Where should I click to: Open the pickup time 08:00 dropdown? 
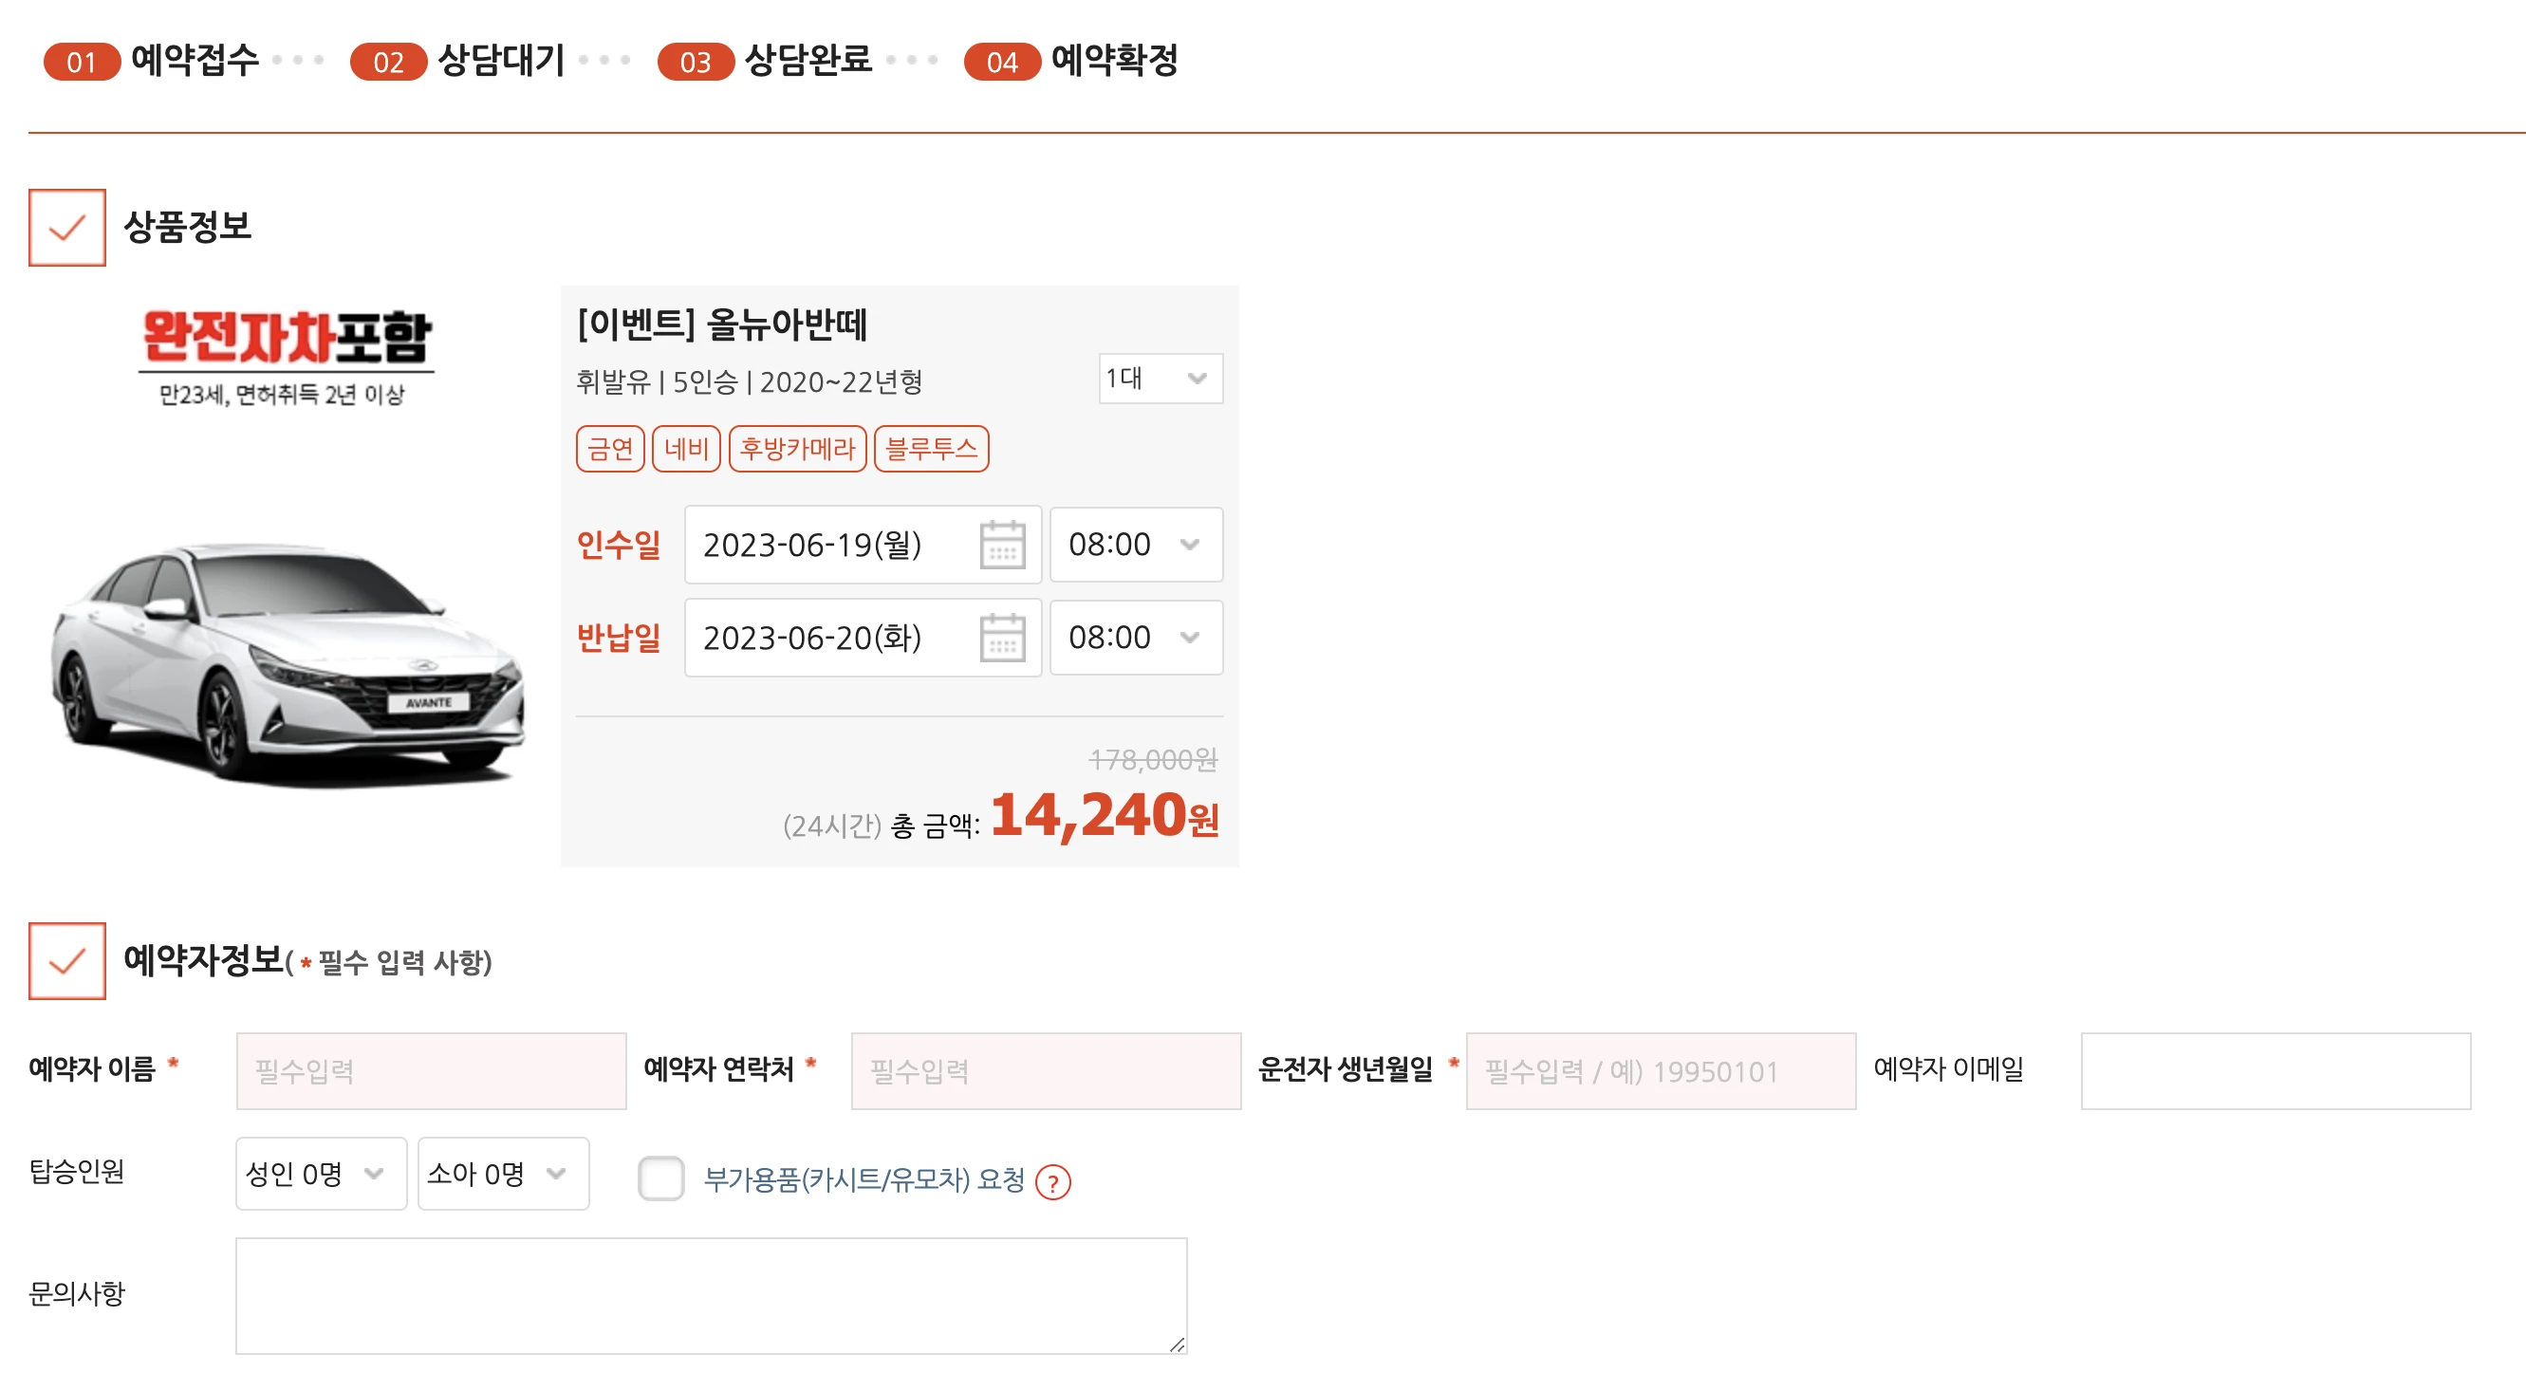[1135, 545]
